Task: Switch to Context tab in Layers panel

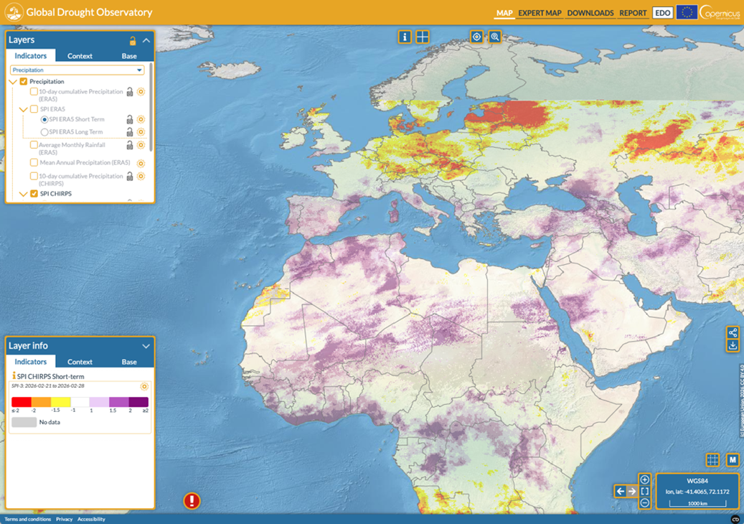Action: [x=80, y=56]
